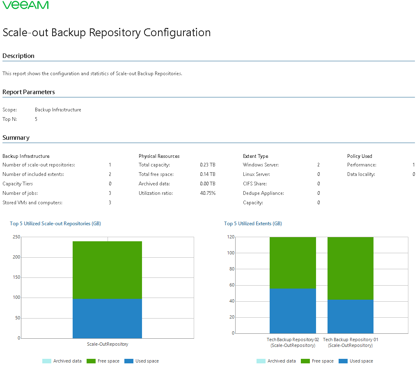Click the Windows Server count value '2'

[x=318, y=165]
